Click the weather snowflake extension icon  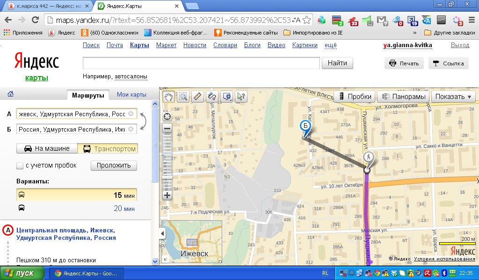tap(398, 21)
